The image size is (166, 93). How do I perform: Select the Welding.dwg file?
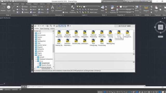tap(110, 42)
